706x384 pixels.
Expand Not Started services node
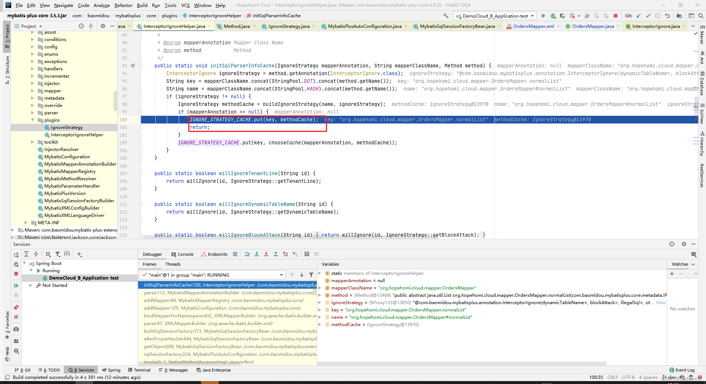[x=31, y=285]
